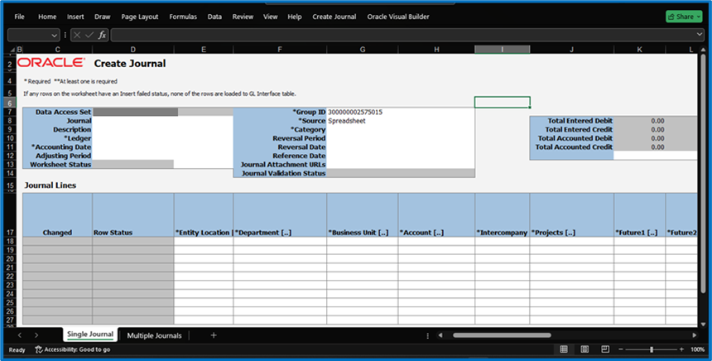712x361 pixels.
Task: Open sheet tab options dots
Action: (428, 335)
